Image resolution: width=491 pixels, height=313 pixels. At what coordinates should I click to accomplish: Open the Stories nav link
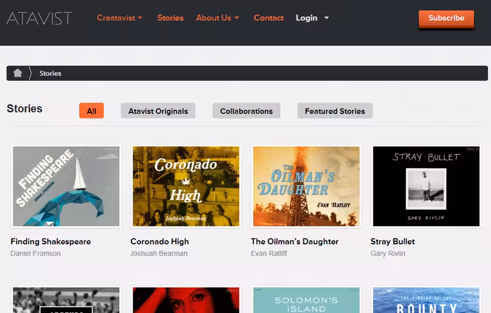tap(171, 18)
